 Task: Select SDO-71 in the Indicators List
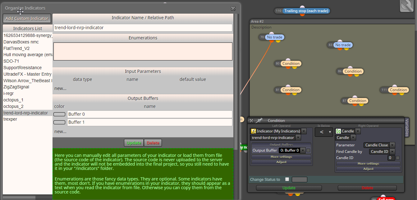pos(28,61)
